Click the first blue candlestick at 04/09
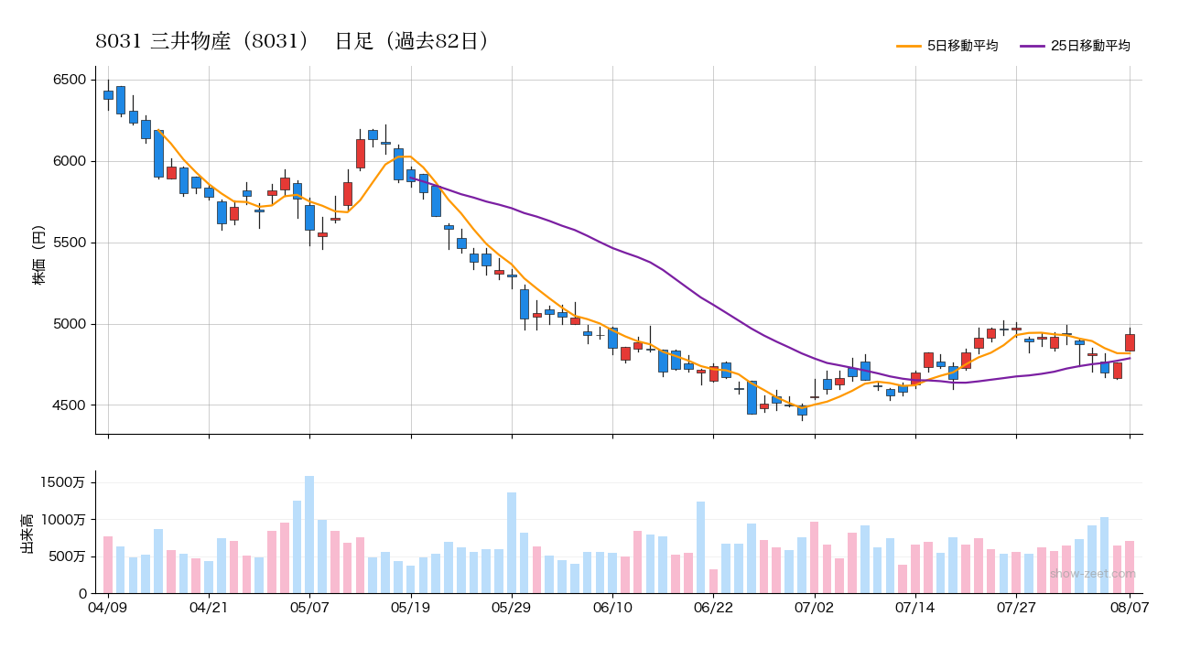Screen dimensions: 1190x659 pyautogui.click(x=108, y=94)
